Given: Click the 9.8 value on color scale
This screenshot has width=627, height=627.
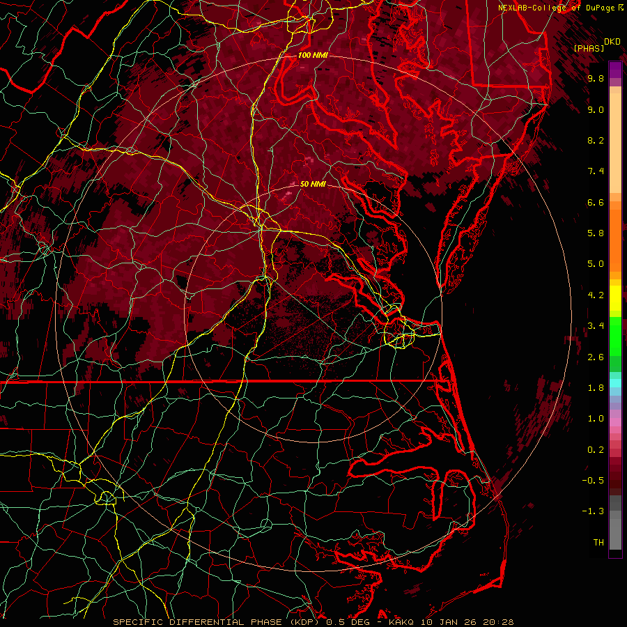Looking at the screenshot, I should (596, 78).
